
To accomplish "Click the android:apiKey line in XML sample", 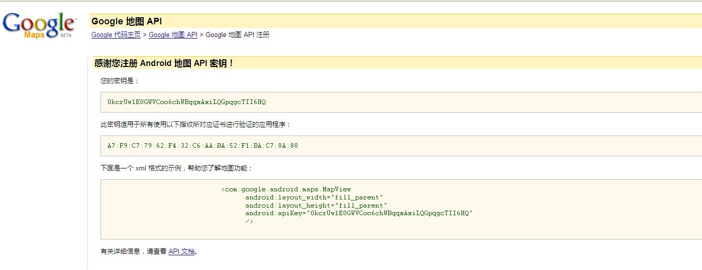I will [x=359, y=214].
